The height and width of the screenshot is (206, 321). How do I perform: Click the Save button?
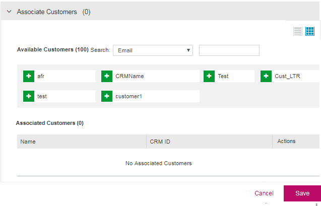click(x=302, y=193)
